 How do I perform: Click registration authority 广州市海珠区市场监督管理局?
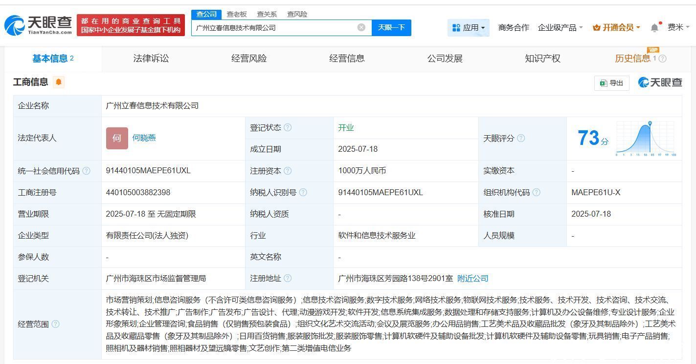[x=156, y=278]
